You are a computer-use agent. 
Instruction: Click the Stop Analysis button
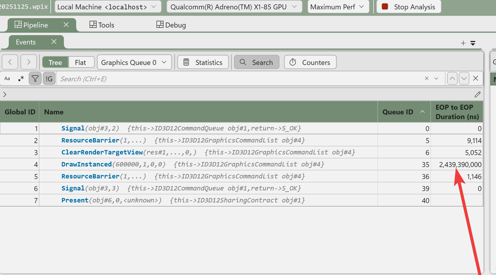coord(409,7)
